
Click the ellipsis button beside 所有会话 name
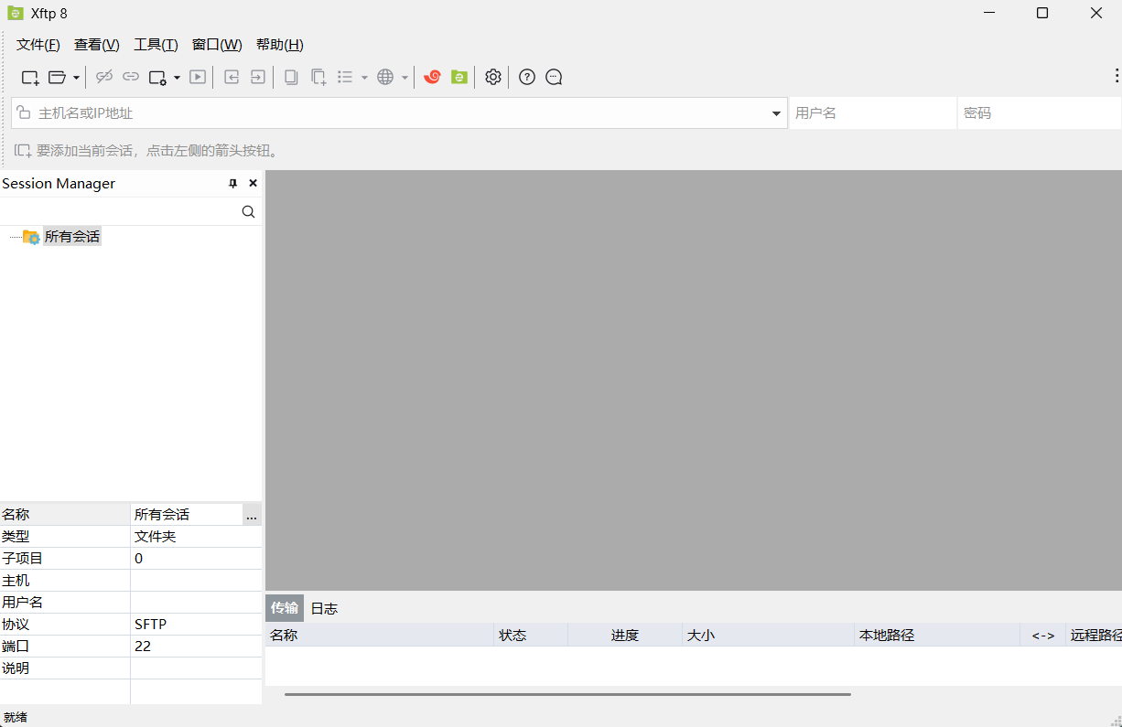[x=252, y=515]
